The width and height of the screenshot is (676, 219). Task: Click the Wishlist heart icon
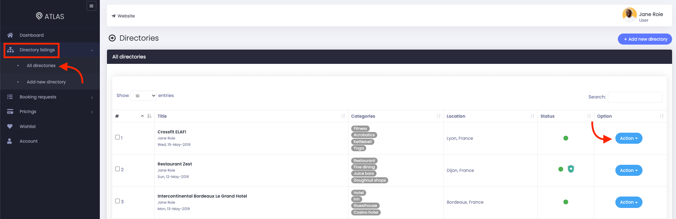click(10, 126)
